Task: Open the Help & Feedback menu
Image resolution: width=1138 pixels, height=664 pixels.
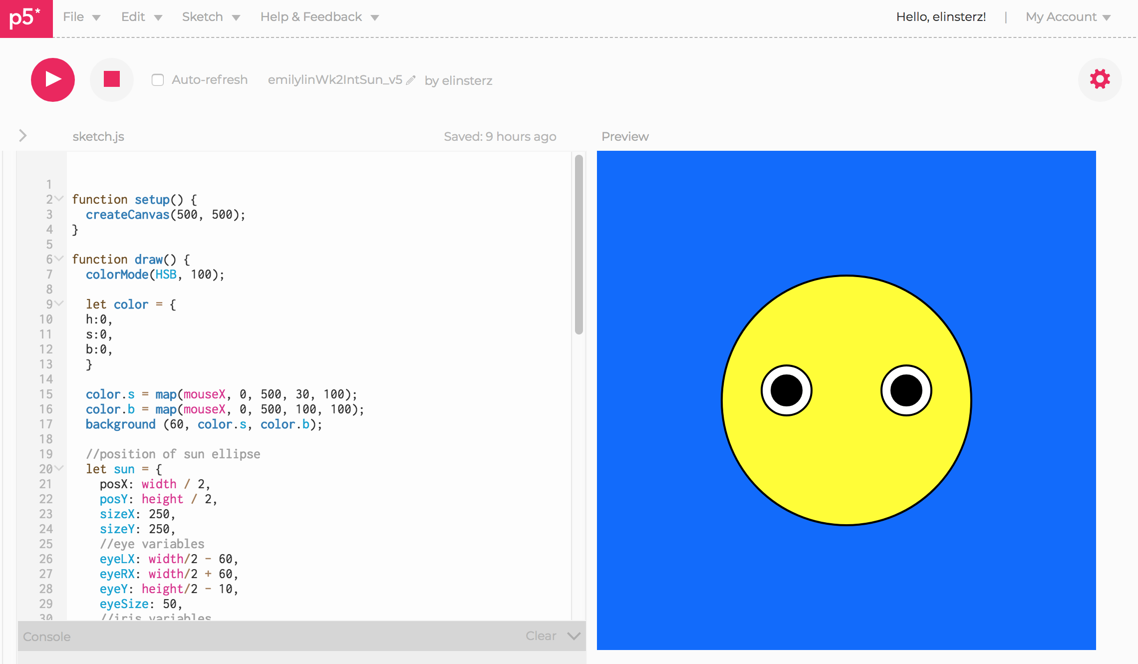Action: (319, 17)
